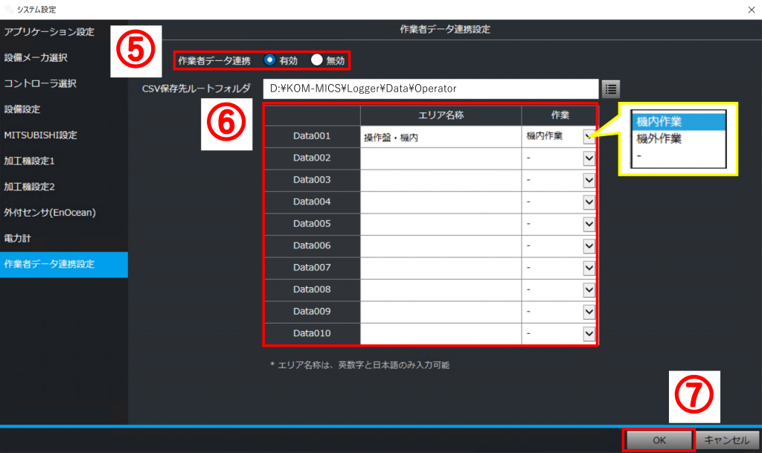This screenshot has width=762, height=453.
Task: Open the Data010 作業 dropdown
Action: tap(589, 333)
